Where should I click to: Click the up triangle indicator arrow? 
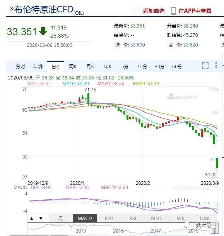pos(32,219)
